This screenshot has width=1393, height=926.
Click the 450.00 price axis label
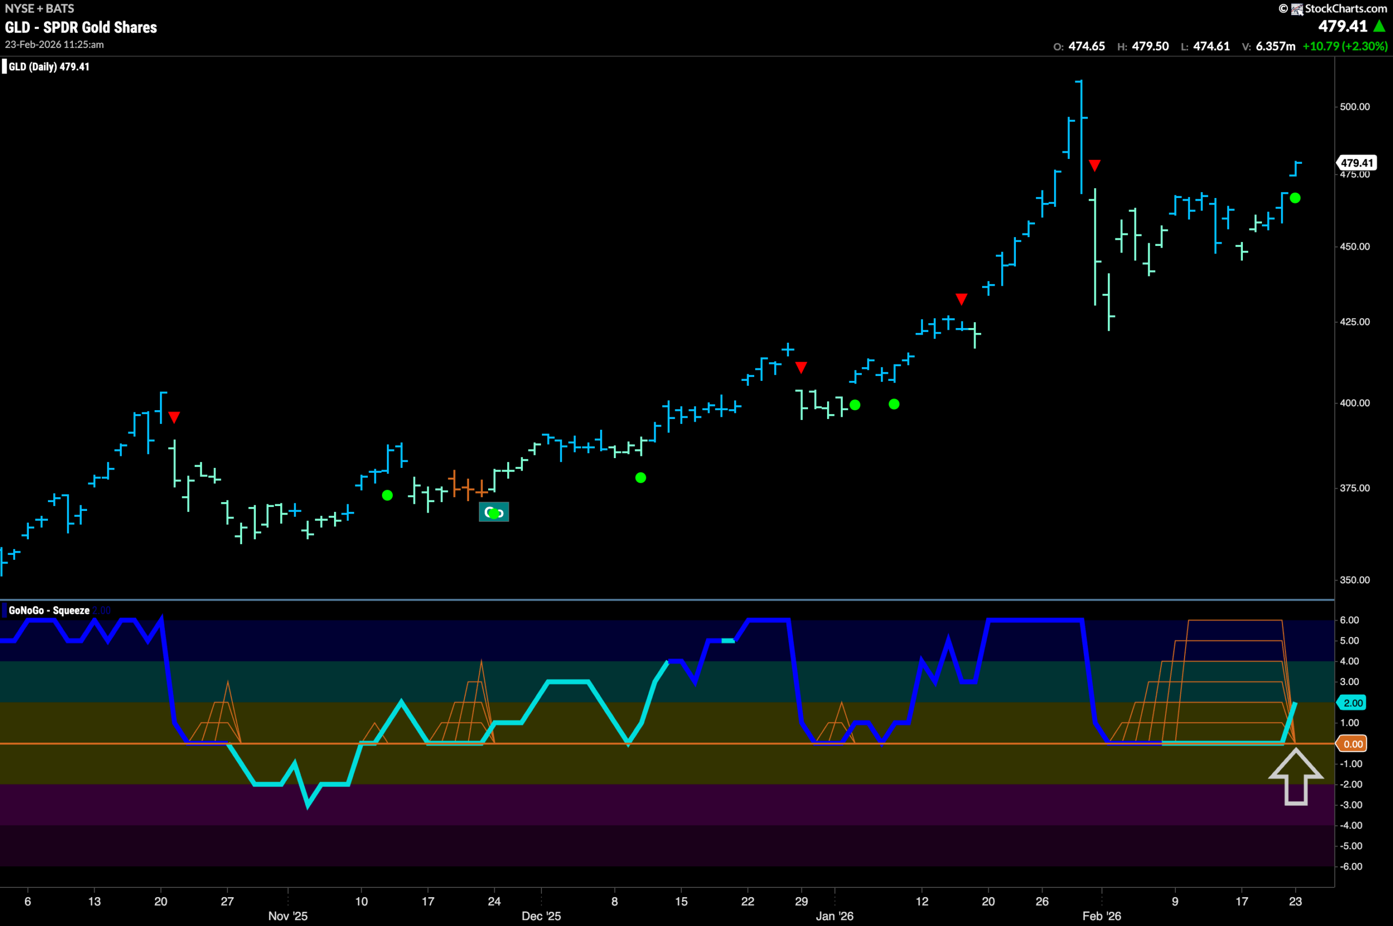(x=1354, y=247)
